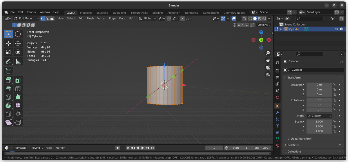Open the Modifiers properties tab wrench
348x162 pixels.
(277, 112)
